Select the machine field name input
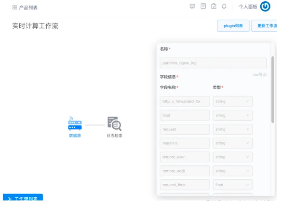281x206 pixels. 184,143
